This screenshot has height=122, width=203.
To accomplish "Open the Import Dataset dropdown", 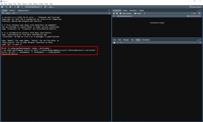I will (126, 13).
